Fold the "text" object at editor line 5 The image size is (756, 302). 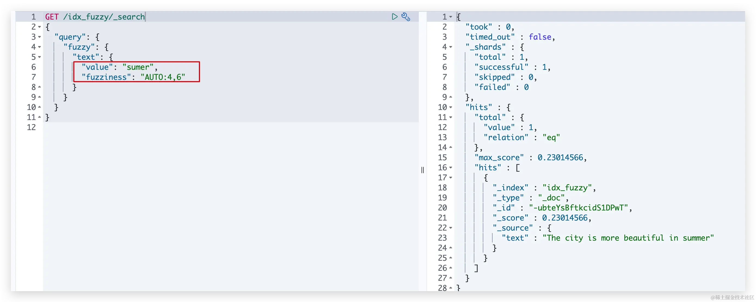point(40,57)
